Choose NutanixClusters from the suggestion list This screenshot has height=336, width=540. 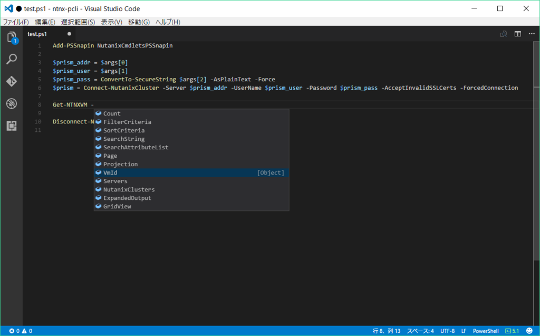tap(191, 189)
